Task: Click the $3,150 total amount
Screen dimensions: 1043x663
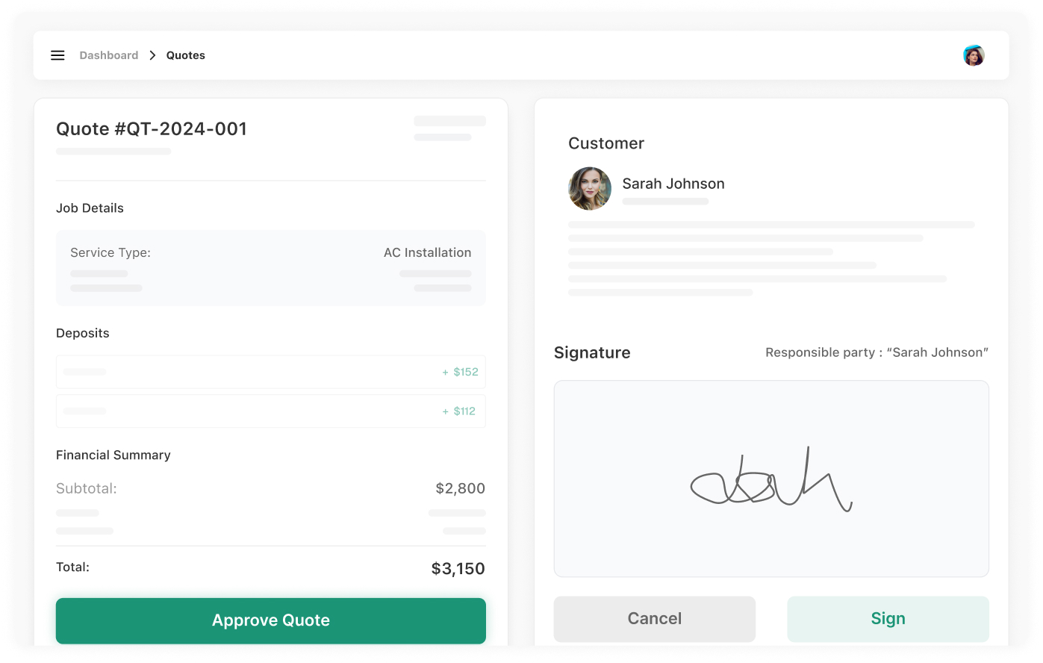Action: point(458,569)
